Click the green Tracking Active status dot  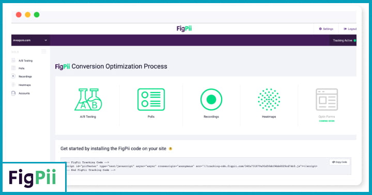pos(354,41)
